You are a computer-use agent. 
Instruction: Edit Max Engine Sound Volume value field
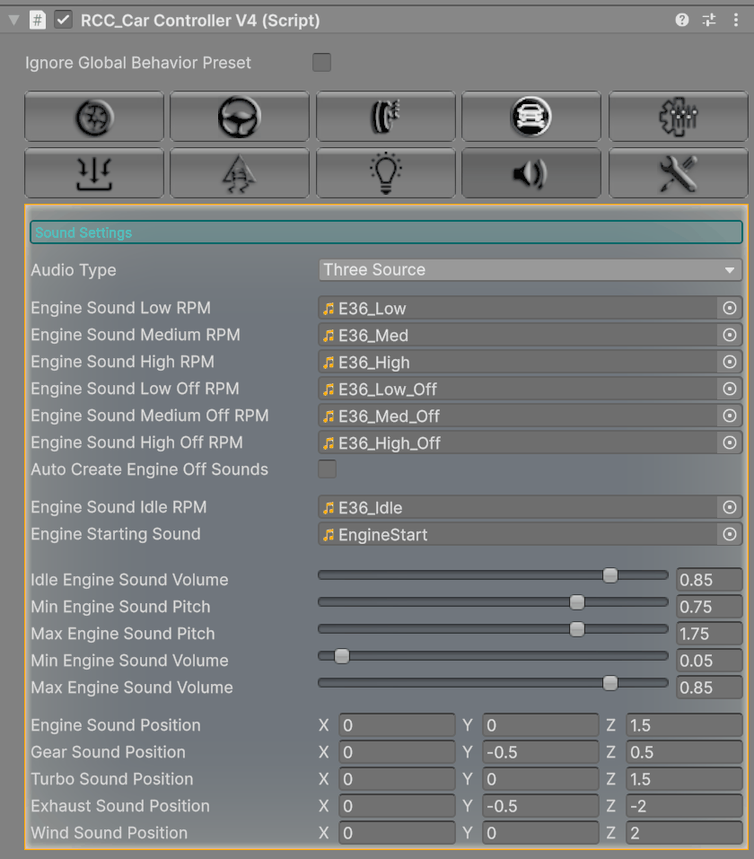pos(709,687)
